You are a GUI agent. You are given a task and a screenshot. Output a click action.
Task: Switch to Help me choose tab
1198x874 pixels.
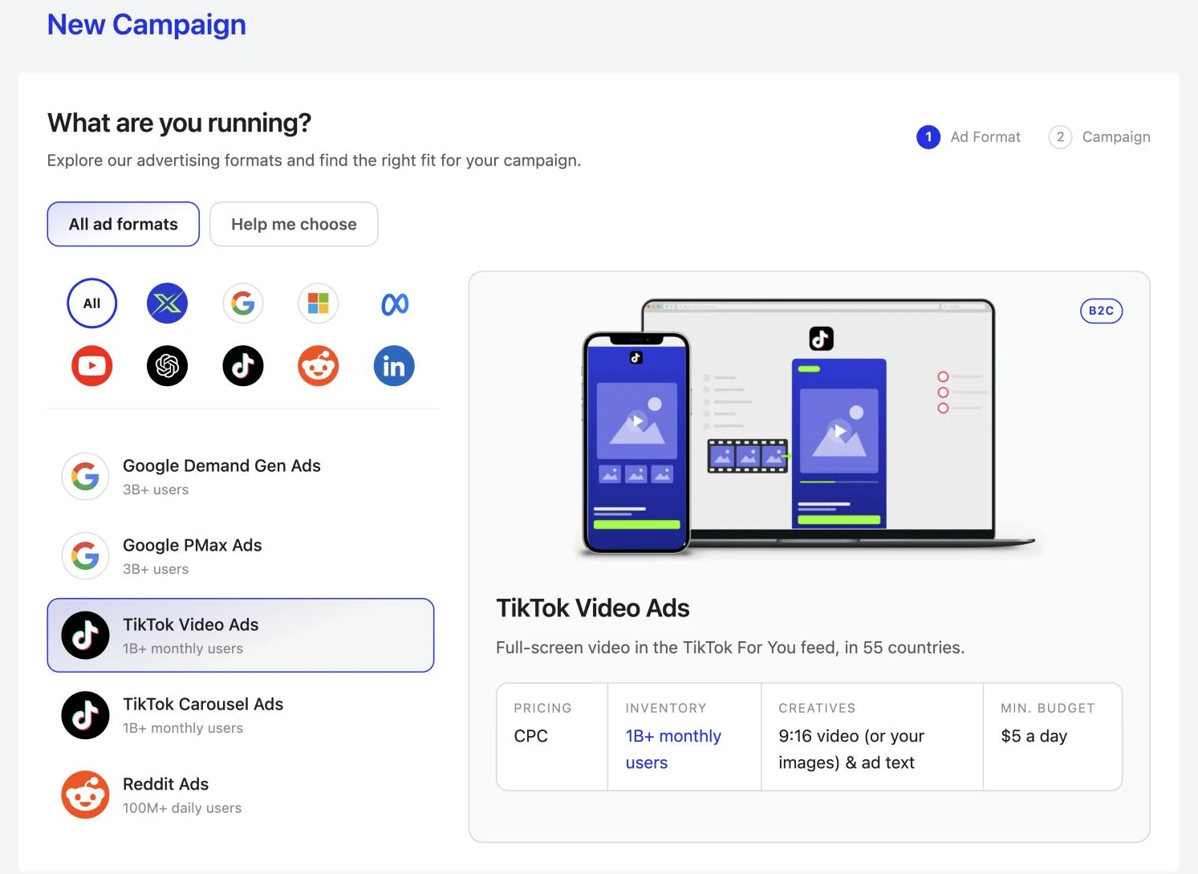pos(294,224)
